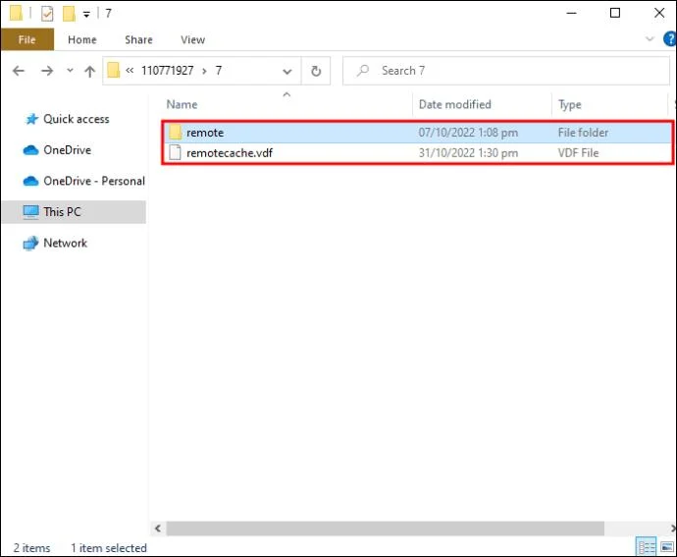The height and width of the screenshot is (557, 677).
Task: Sort by Date modified column header
Action: (x=455, y=104)
